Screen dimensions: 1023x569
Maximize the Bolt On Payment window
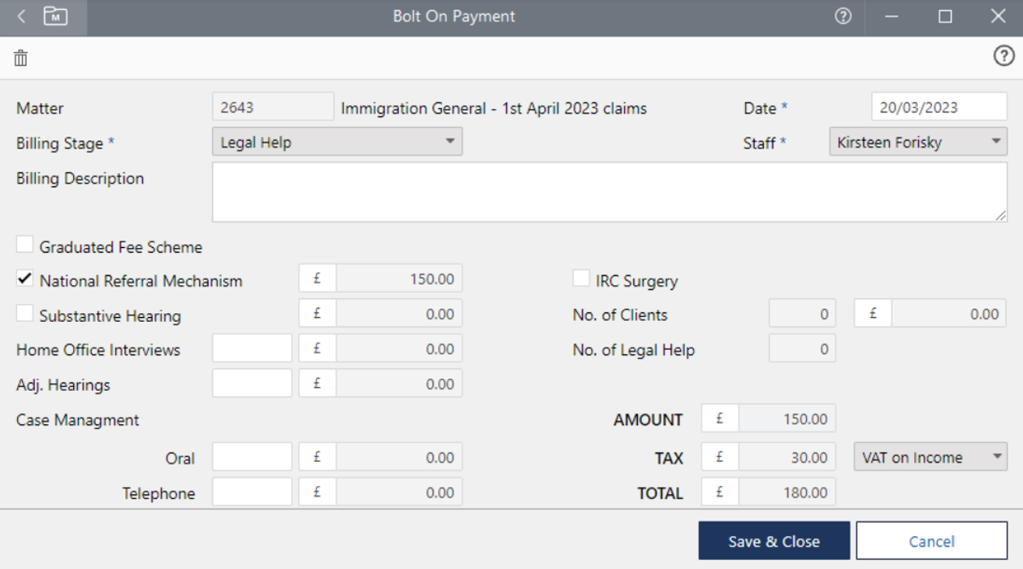945,16
